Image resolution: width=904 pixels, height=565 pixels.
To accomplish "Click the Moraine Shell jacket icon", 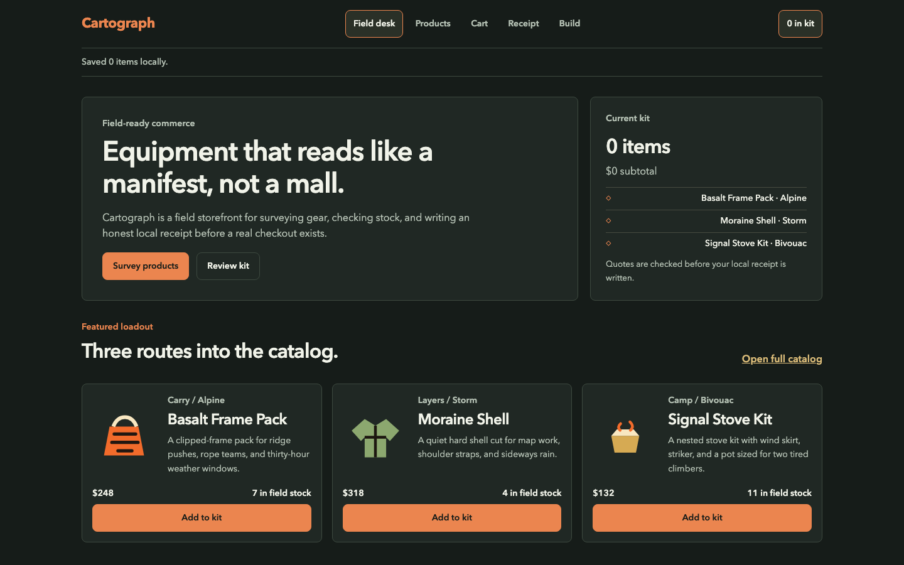I will (x=375, y=438).
